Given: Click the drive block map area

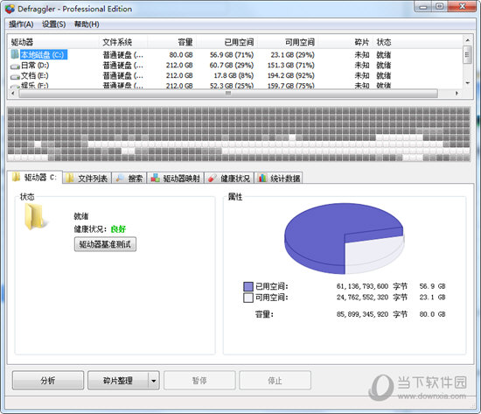Looking at the screenshot, I should 239,134.
